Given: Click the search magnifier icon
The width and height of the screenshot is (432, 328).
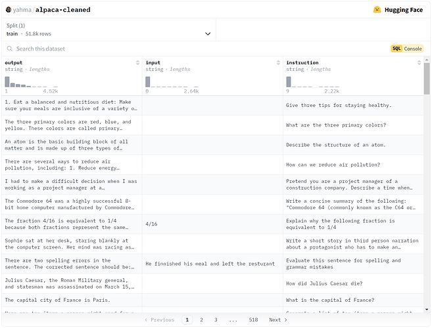Looking at the screenshot, I should pyautogui.click(x=10, y=49).
